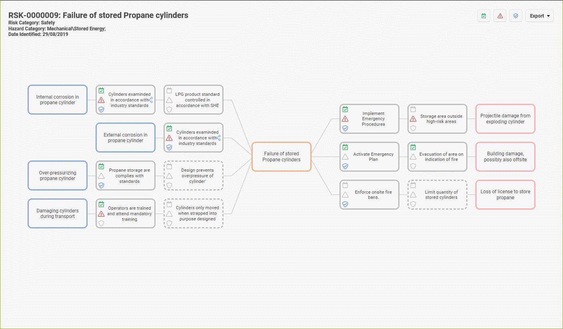Click share icon on control beside External corrosion

(218, 138)
